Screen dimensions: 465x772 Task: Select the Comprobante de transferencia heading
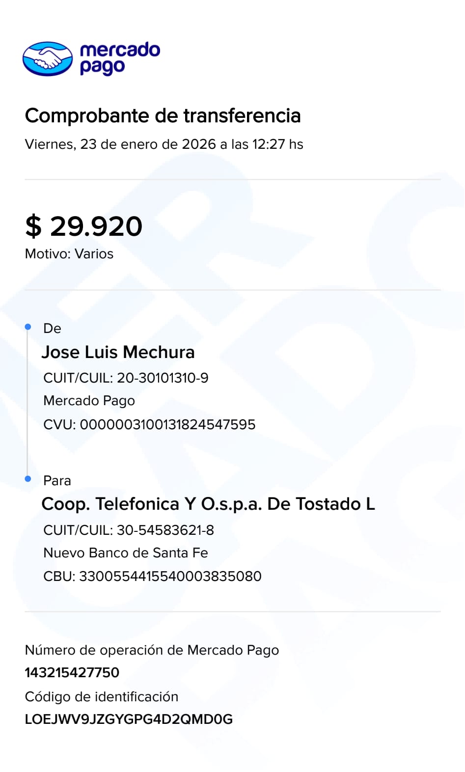[163, 116]
